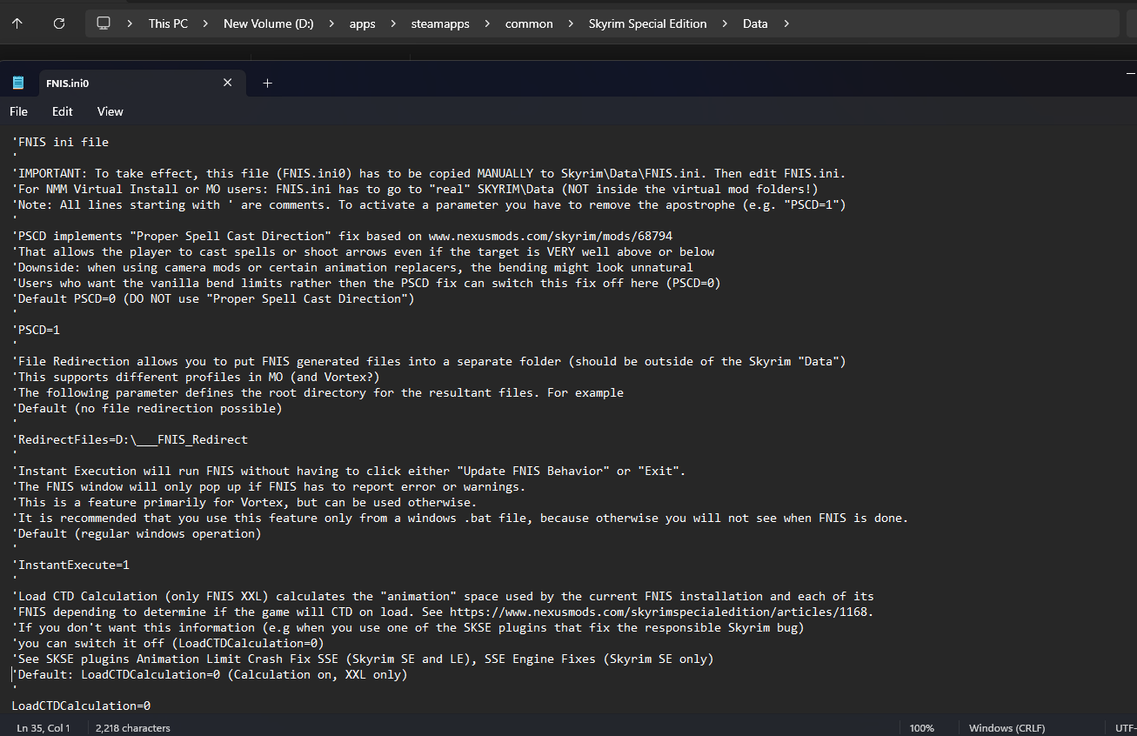Screen dimensions: 1137x736
Task: Click the PC monitor icon in address bar
Action: [x=104, y=23]
